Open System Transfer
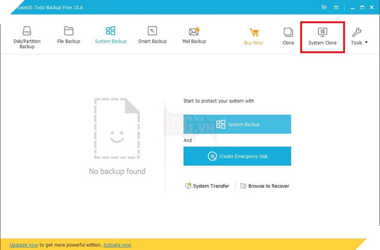This screenshot has height=250, width=380. [x=207, y=186]
